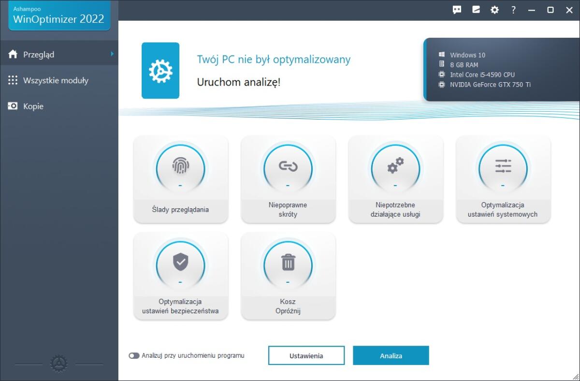Screen dimensions: 580x381
Task: Click the Ashampoo gear logo at sidebar bottom
Action: tap(59, 363)
